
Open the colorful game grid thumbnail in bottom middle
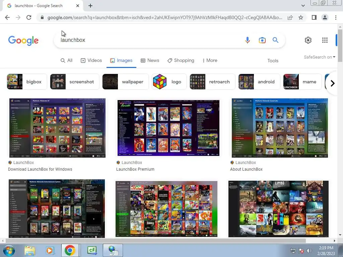tap(166, 209)
